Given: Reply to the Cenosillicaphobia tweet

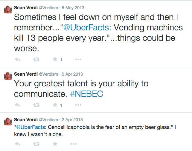Looking at the screenshot, I should (17, 144).
